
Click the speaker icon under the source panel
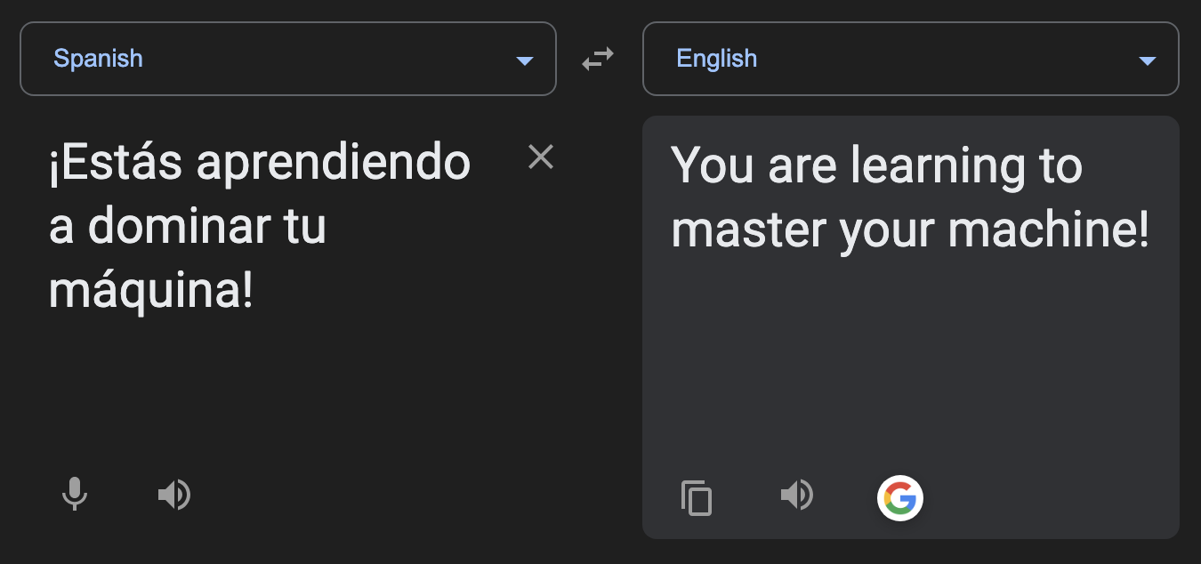(174, 495)
